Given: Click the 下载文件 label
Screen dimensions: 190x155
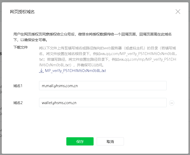Looking at the screenshot, I should coord(21,47).
